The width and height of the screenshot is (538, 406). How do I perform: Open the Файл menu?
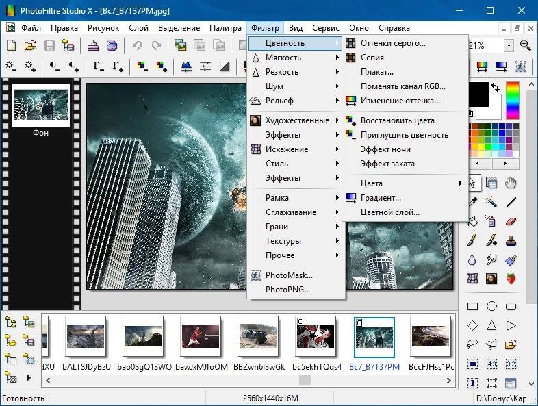[31, 28]
